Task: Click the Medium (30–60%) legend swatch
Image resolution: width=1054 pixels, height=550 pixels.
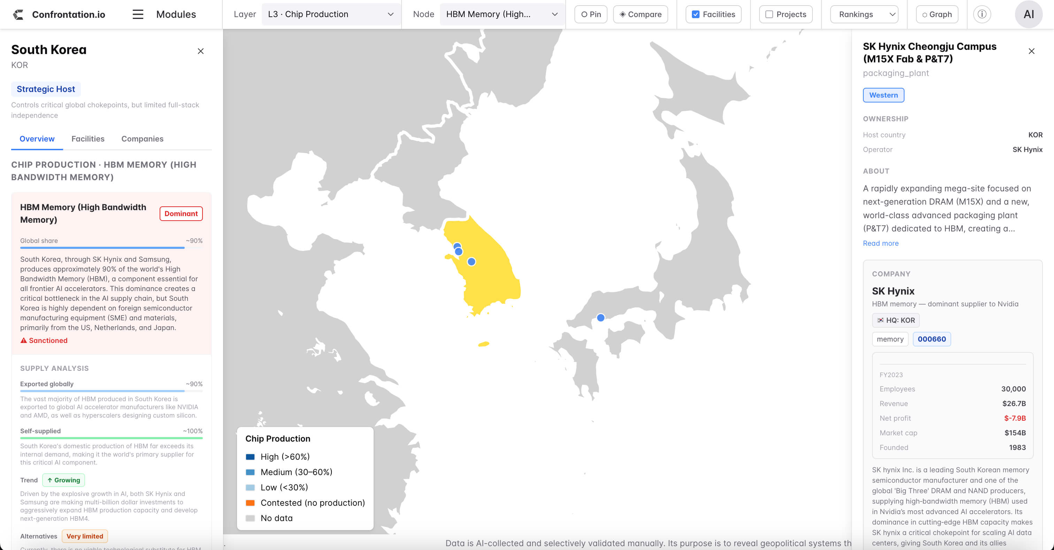Action: 250,472
